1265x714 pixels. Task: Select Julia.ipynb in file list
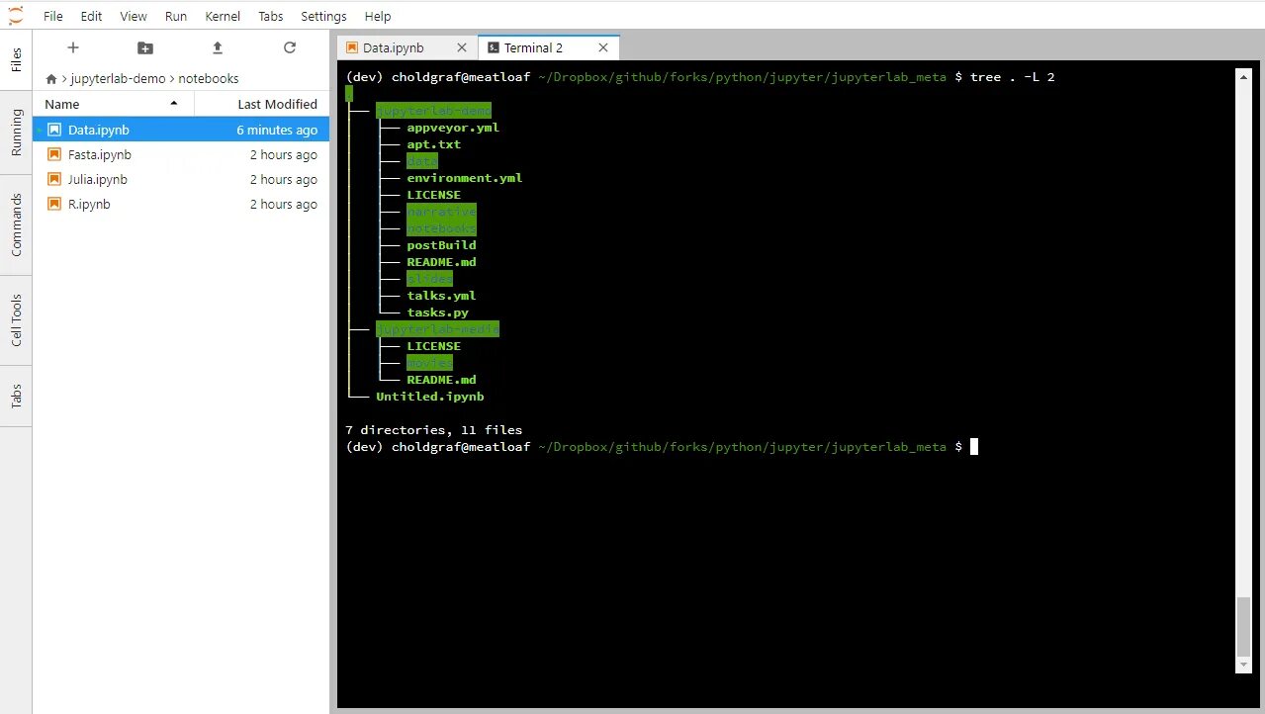pyautogui.click(x=181, y=179)
